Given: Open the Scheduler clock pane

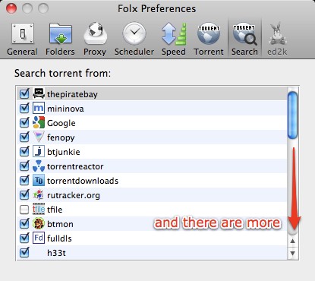Looking at the screenshot, I should click(x=134, y=39).
